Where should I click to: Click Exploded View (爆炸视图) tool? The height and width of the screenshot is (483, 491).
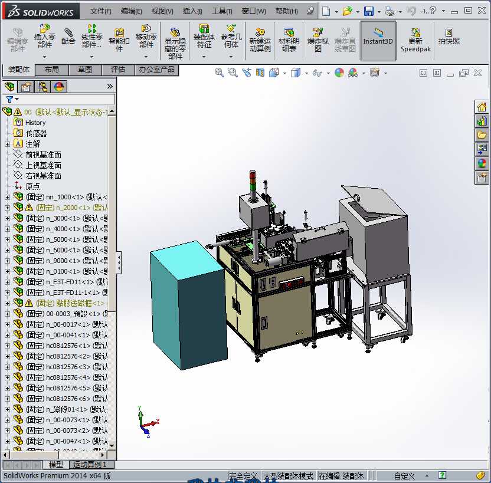pyautogui.click(x=318, y=40)
